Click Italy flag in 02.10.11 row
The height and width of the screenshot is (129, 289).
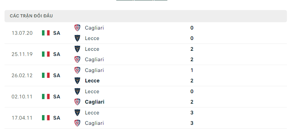46,97
